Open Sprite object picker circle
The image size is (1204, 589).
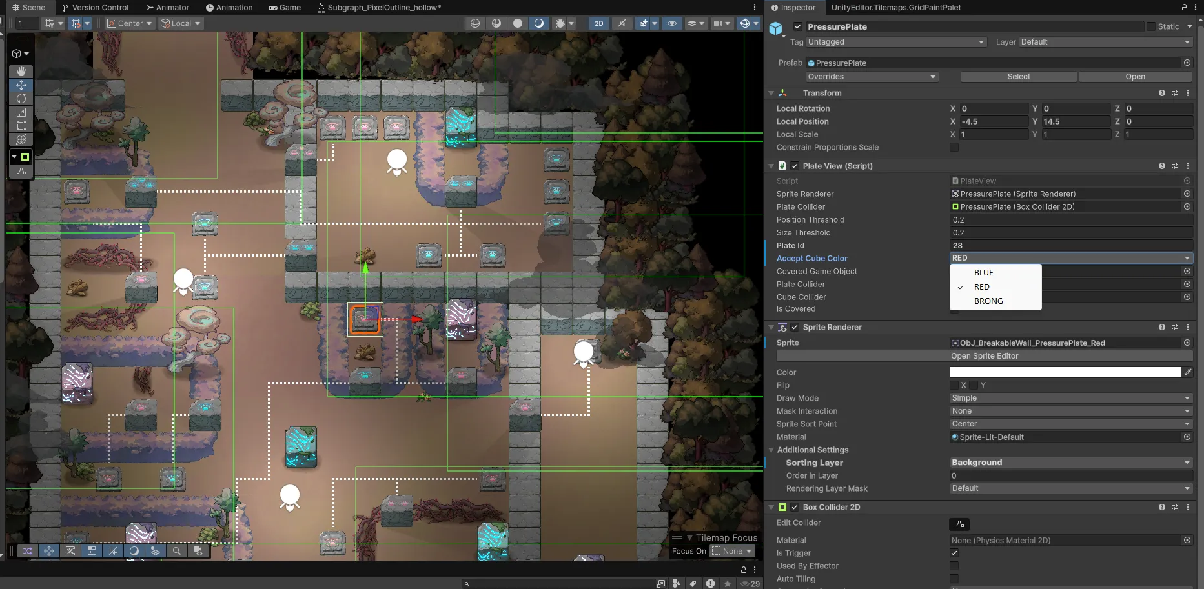tap(1187, 343)
